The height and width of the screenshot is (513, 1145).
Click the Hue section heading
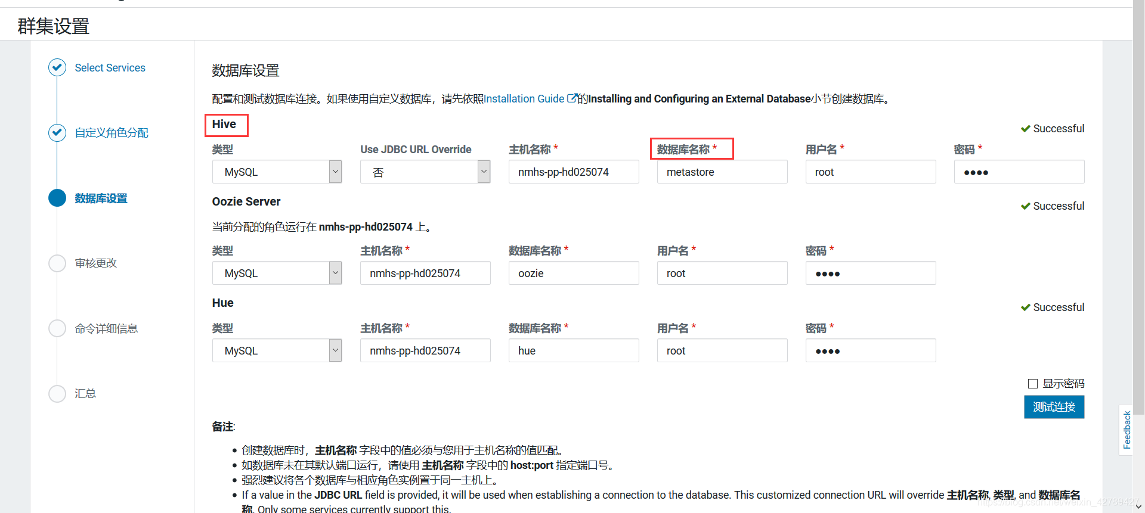[222, 303]
